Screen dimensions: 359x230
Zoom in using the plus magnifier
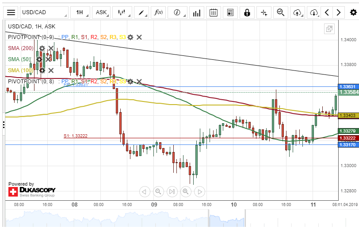click(x=186, y=191)
